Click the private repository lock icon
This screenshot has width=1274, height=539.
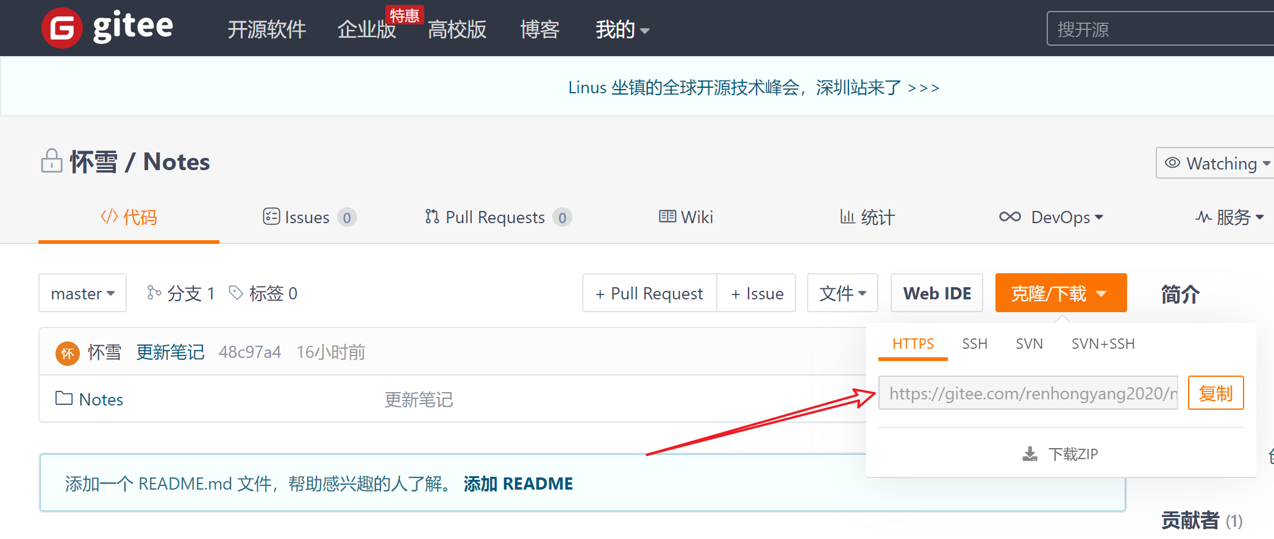pos(52,162)
